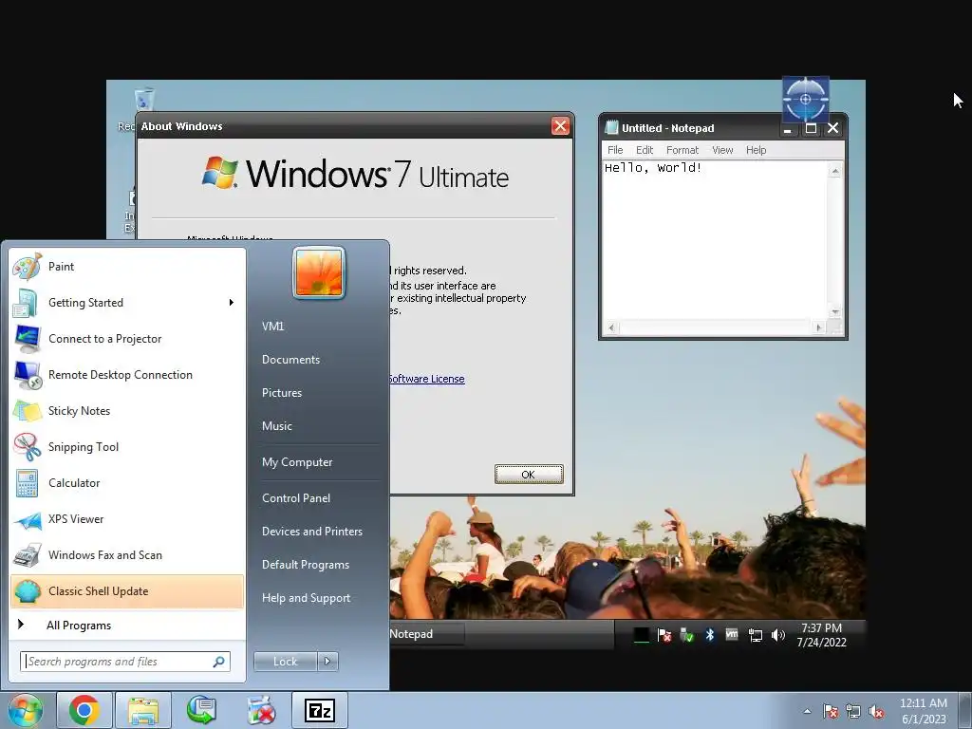Open the shutdown options arrow next to Lock
The height and width of the screenshot is (729, 972).
(x=327, y=662)
